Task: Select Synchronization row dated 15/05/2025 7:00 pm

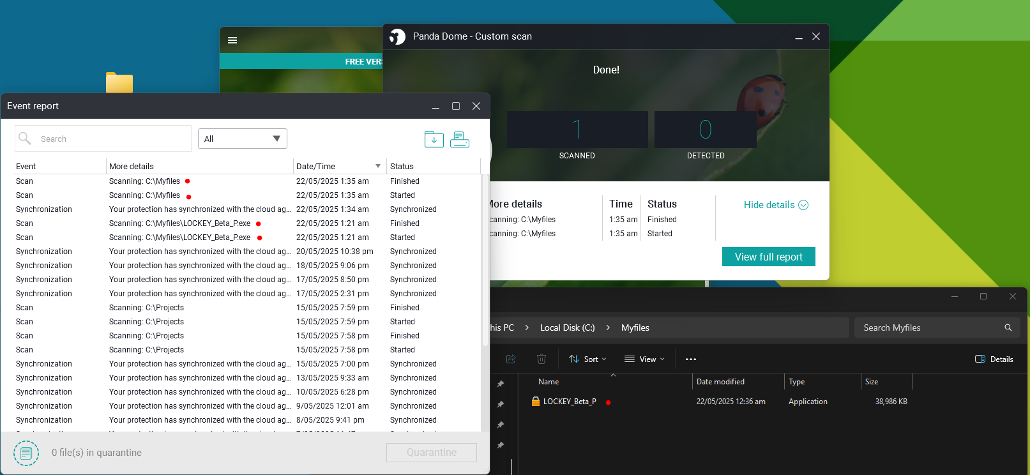Action: coord(247,364)
